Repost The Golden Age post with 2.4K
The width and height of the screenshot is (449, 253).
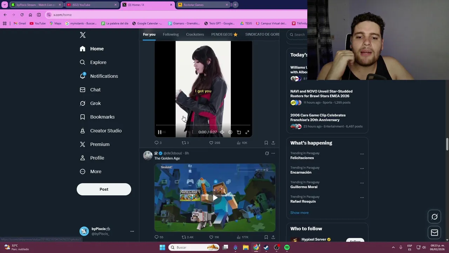click(x=187, y=237)
